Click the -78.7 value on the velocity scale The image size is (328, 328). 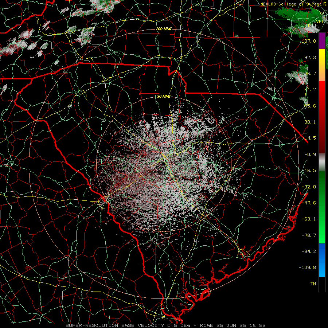click(x=309, y=235)
